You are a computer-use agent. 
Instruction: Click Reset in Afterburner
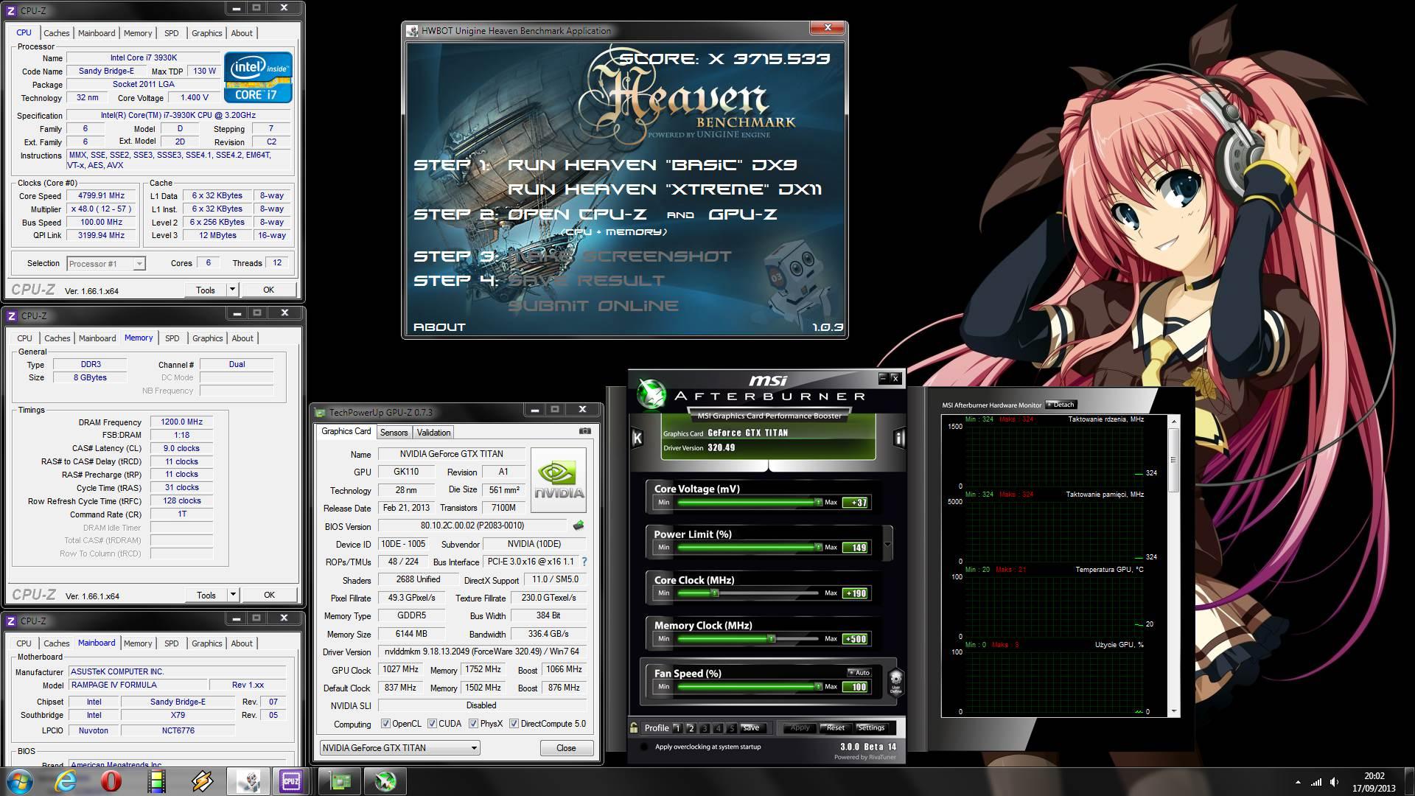[x=835, y=728]
